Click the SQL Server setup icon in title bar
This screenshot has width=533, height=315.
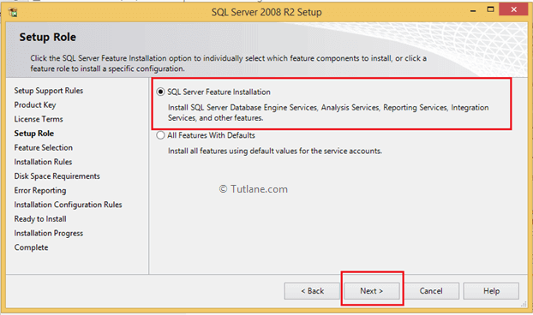pos(13,13)
